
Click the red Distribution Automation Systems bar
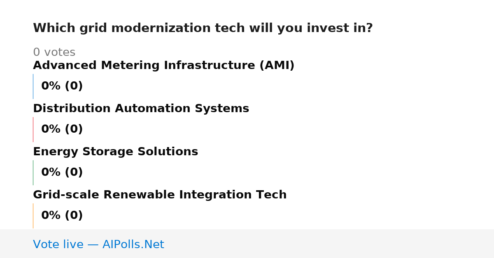coord(33,129)
